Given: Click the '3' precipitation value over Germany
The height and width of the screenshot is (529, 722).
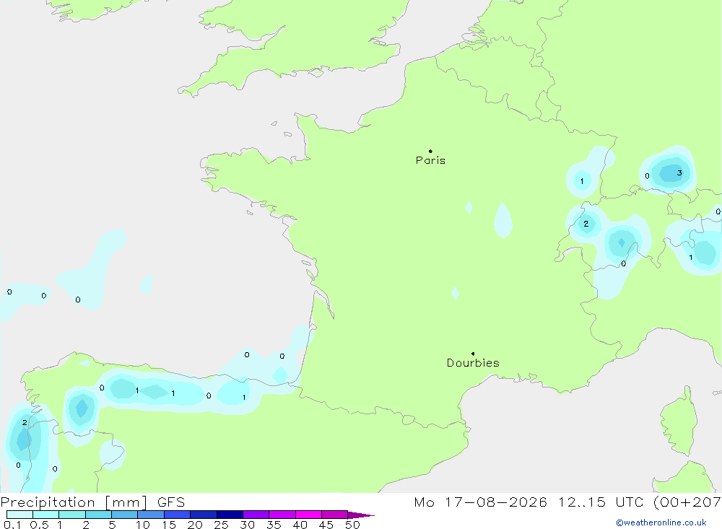Looking at the screenshot, I should [679, 173].
